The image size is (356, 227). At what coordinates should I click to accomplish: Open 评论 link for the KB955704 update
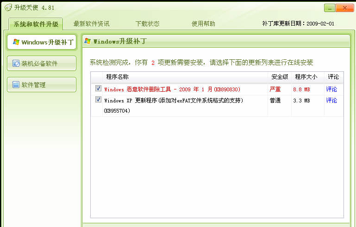pyautogui.click(x=331, y=100)
